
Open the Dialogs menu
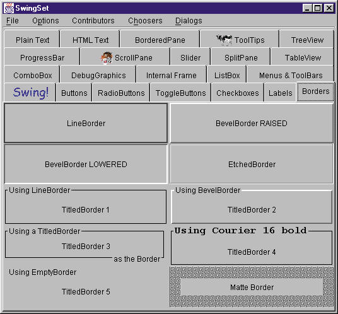coord(189,21)
